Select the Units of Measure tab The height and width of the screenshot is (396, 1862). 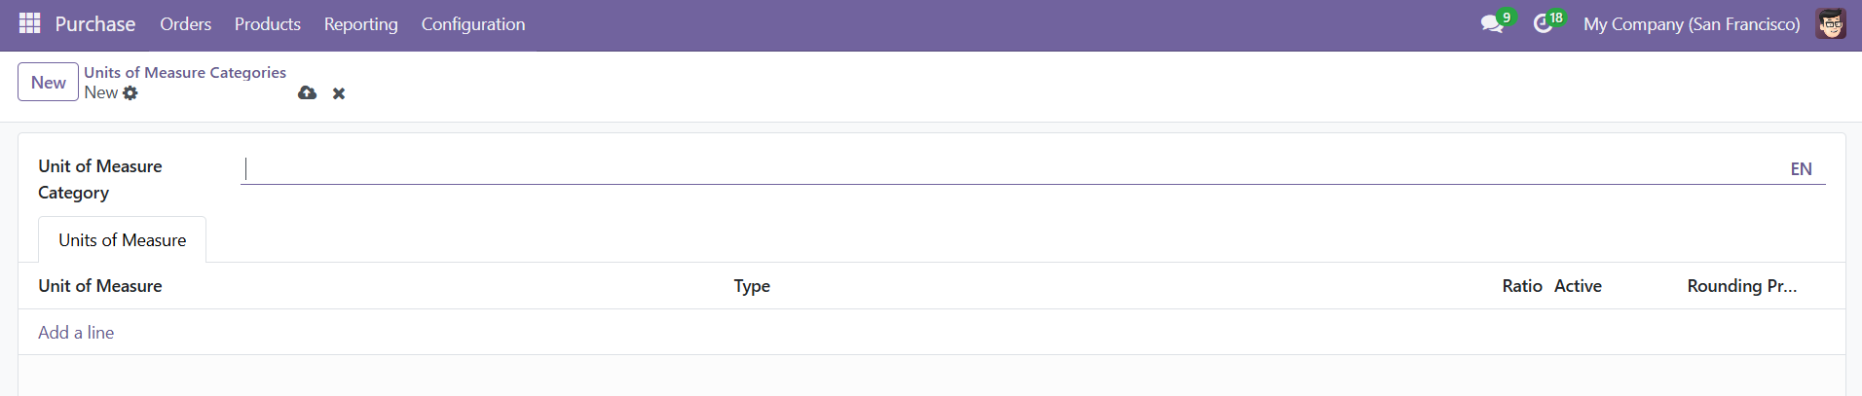[x=122, y=240]
